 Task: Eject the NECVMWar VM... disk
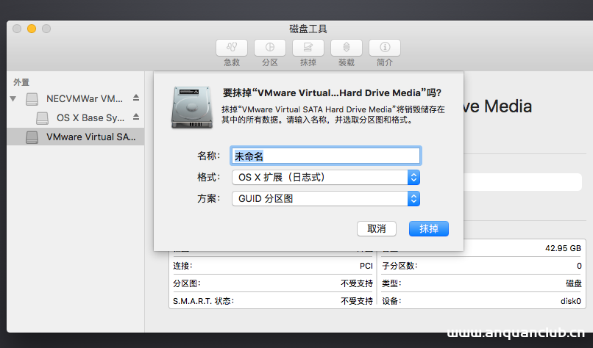pyautogui.click(x=136, y=98)
